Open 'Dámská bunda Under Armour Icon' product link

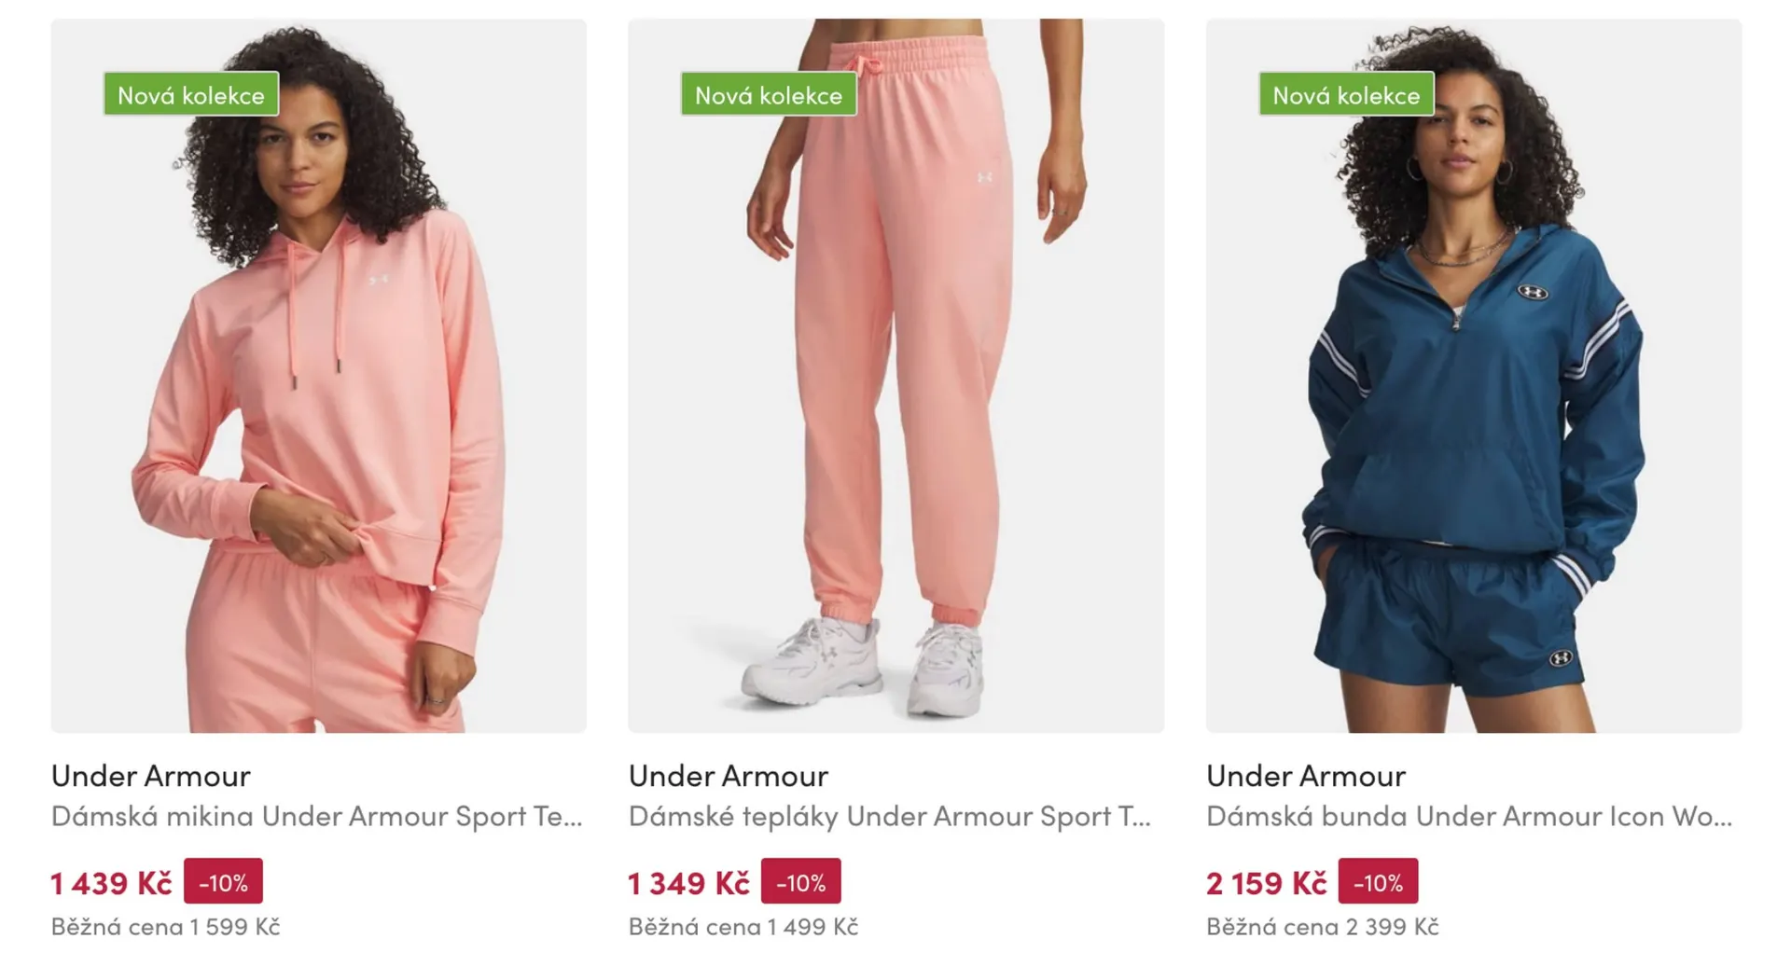tap(1469, 816)
